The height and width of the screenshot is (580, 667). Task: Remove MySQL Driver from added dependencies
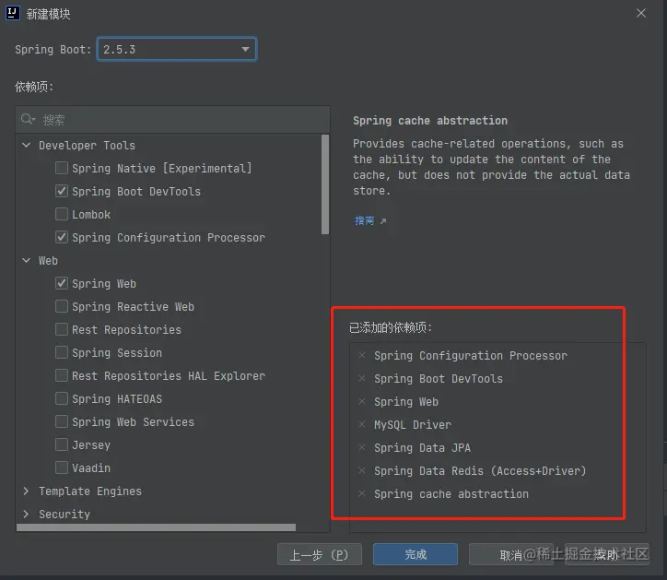pyautogui.click(x=361, y=424)
